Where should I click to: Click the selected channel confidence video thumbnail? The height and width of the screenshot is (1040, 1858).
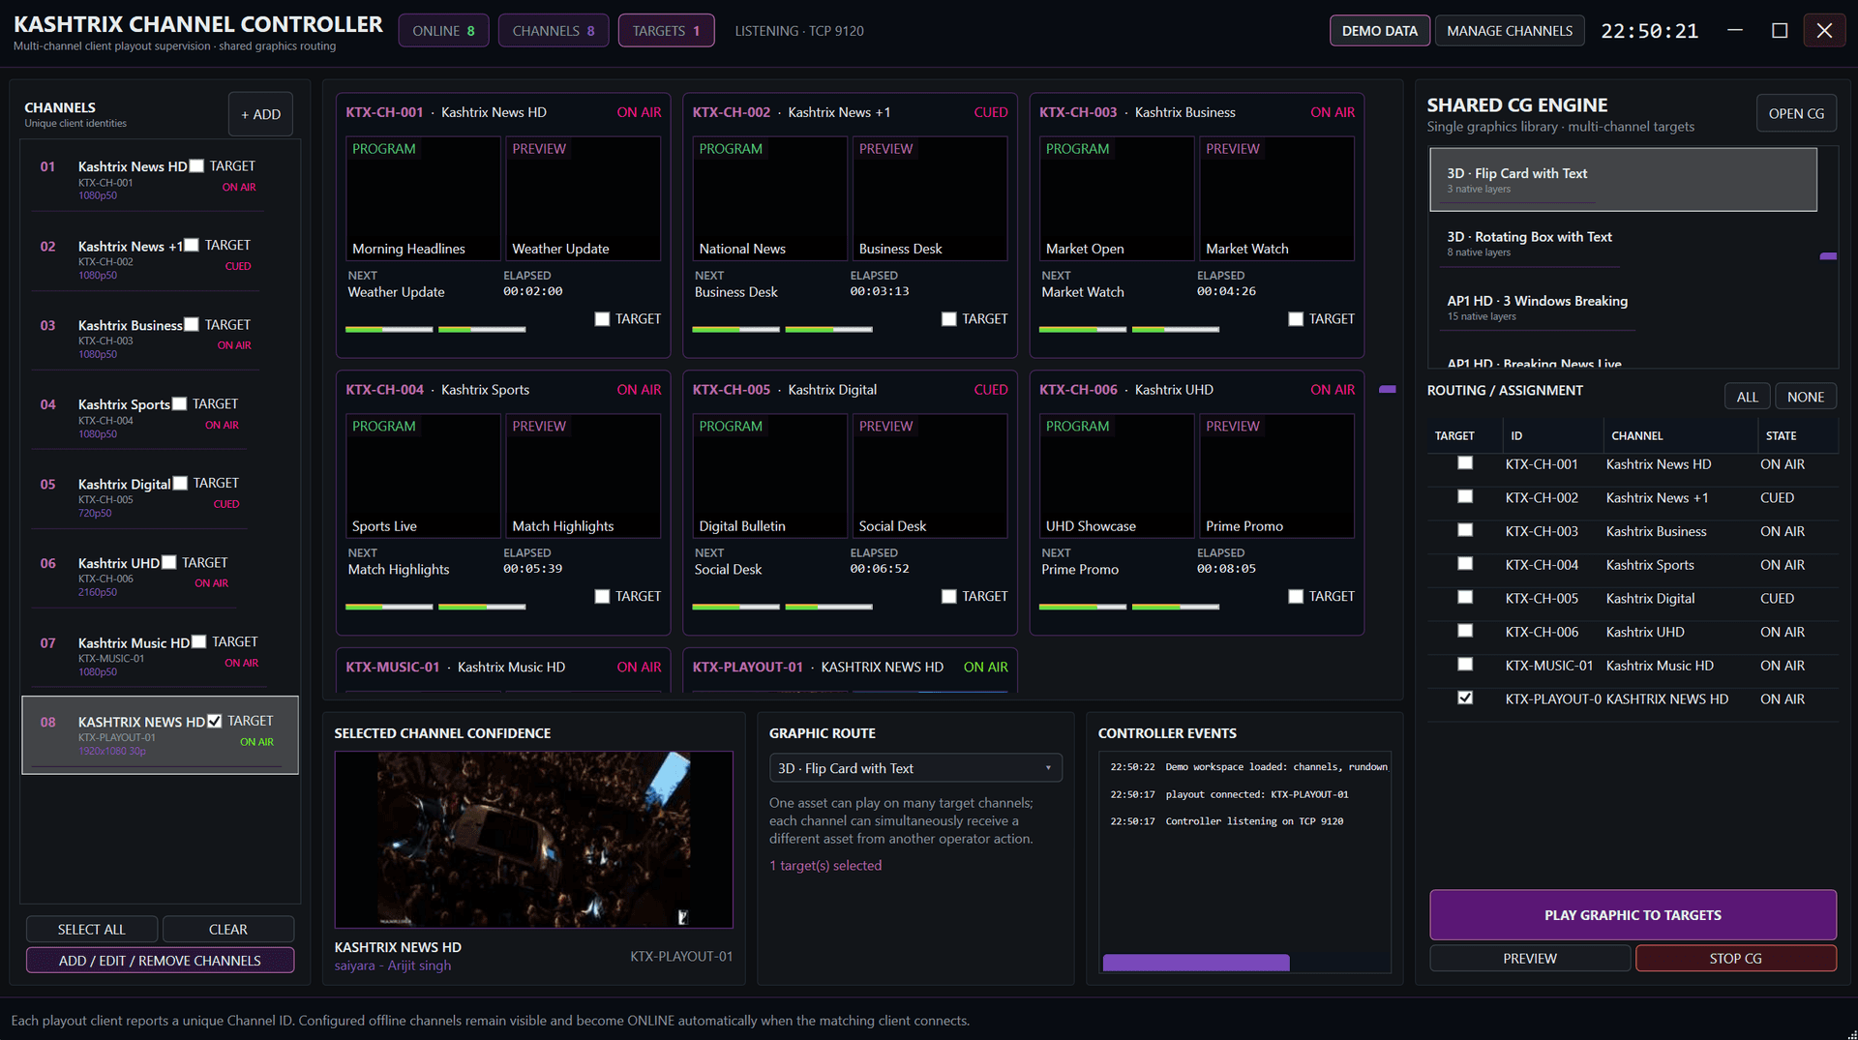point(533,840)
